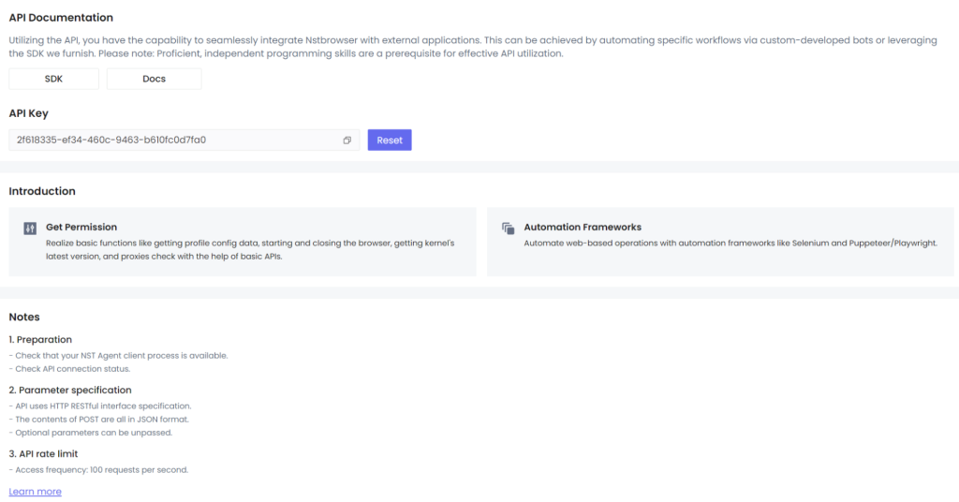Click the Introduction heading
Screen dimensions: 959x502
42,191
